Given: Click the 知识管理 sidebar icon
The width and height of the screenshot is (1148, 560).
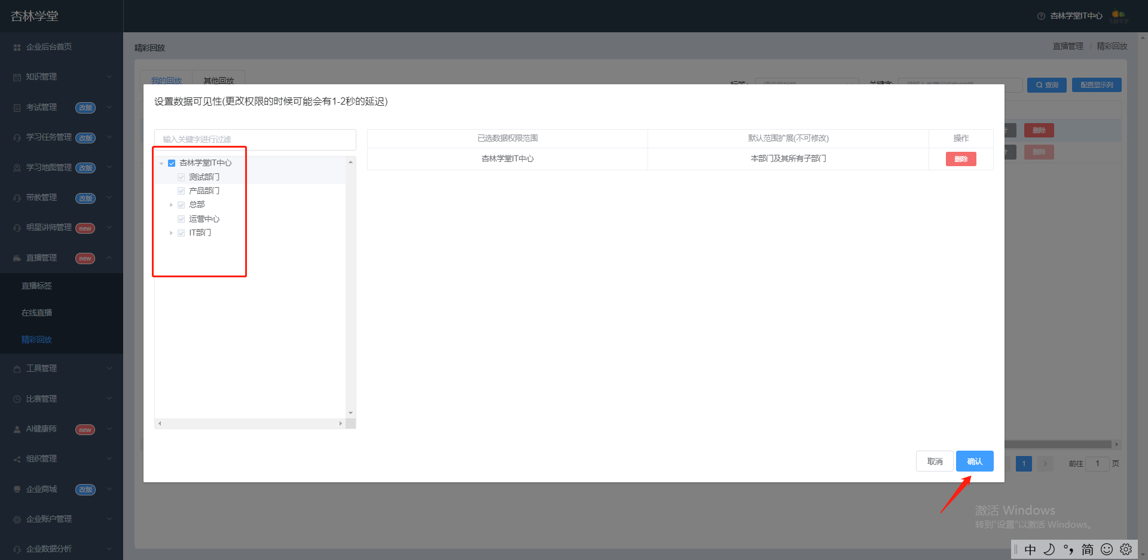Looking at the screenshot, I should pyautogui.click(x=17, y=77).
